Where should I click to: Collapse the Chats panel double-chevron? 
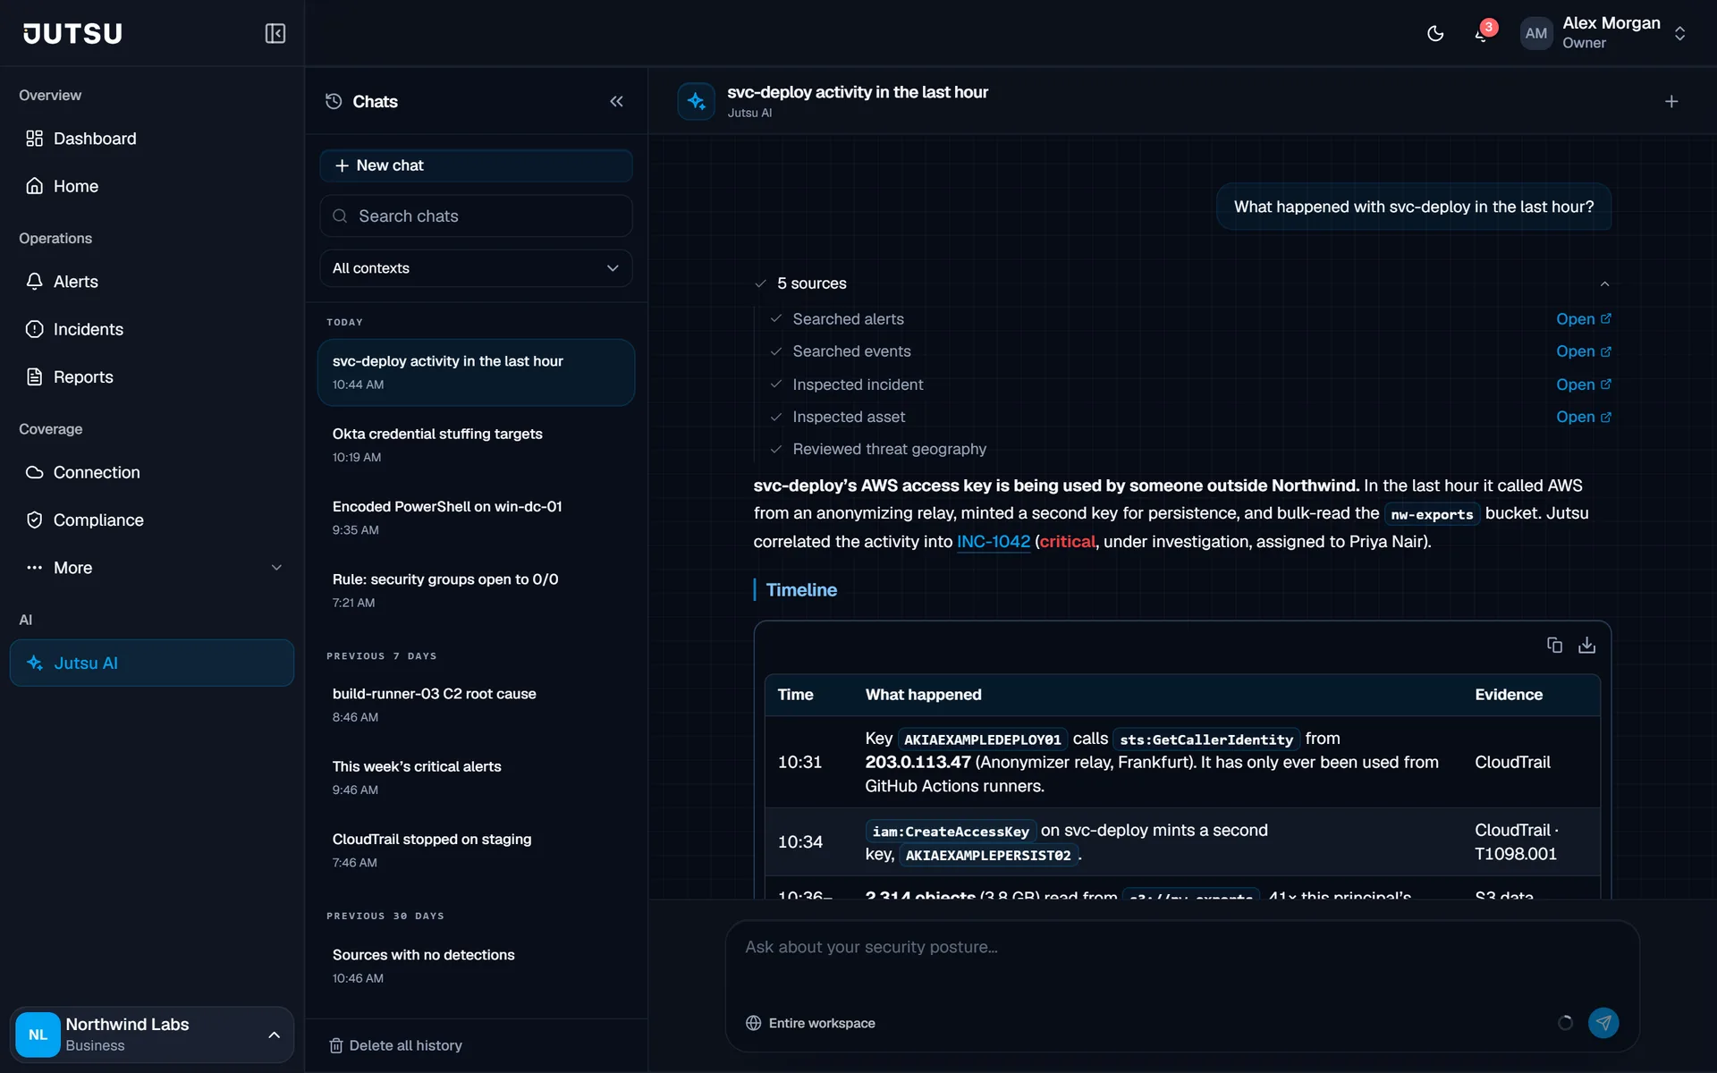coord(616,101)
